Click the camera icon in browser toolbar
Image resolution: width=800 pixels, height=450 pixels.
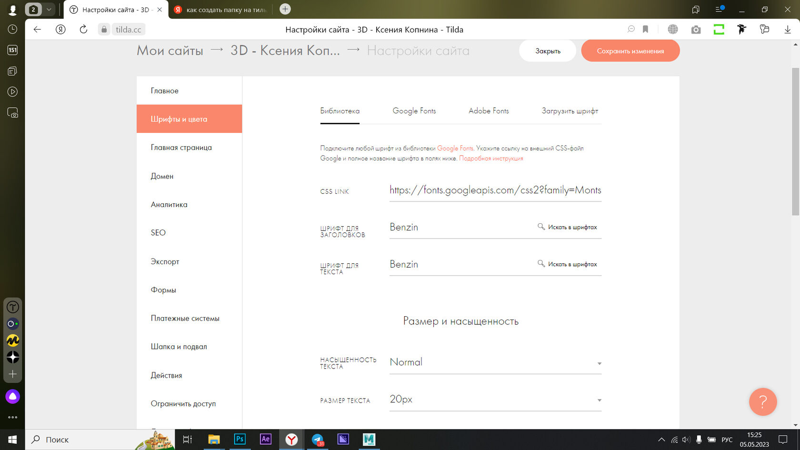(x=696, y=30)
